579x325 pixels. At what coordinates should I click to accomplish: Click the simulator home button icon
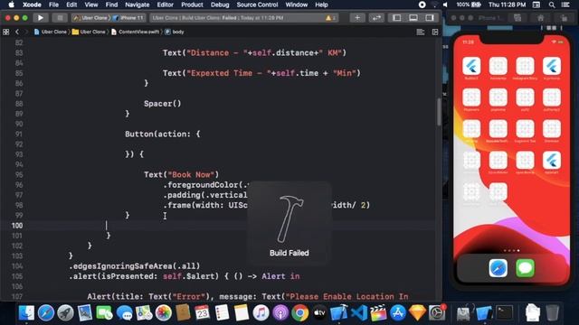pos(541,18)
